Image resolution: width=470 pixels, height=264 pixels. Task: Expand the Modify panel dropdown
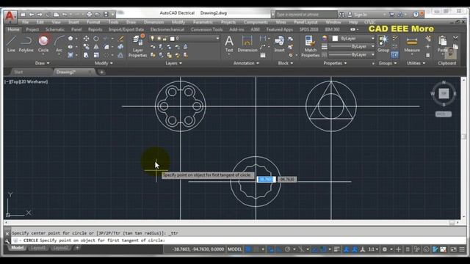(x=104, y=63)
